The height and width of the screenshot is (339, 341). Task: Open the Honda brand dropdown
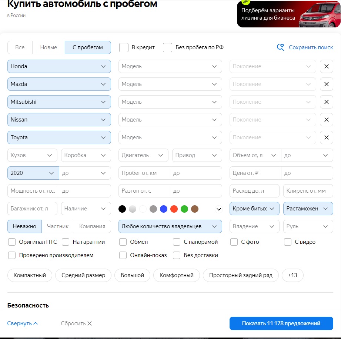(x=59, y=66)
